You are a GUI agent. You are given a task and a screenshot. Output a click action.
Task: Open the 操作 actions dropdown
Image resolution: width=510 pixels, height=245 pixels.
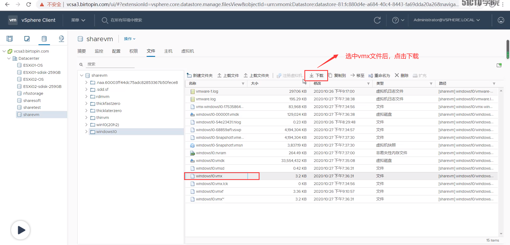130,39
